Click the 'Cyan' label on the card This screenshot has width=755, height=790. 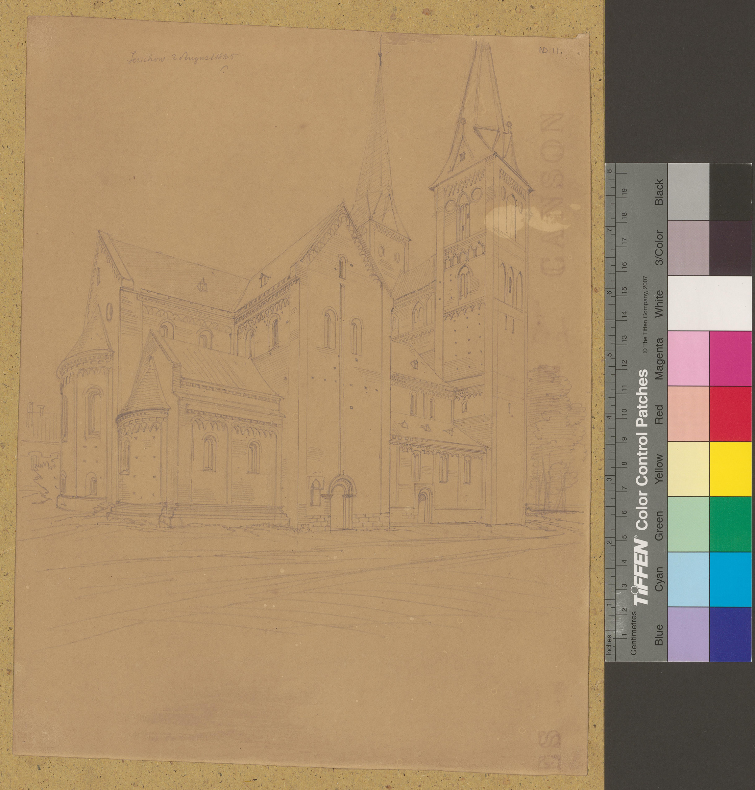(x=659, y=579)
